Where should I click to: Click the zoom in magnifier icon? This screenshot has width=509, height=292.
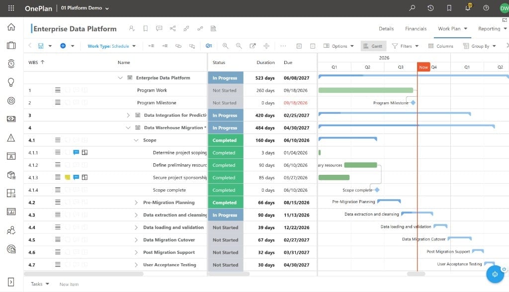pyautogui.click(x=225, y=46)
